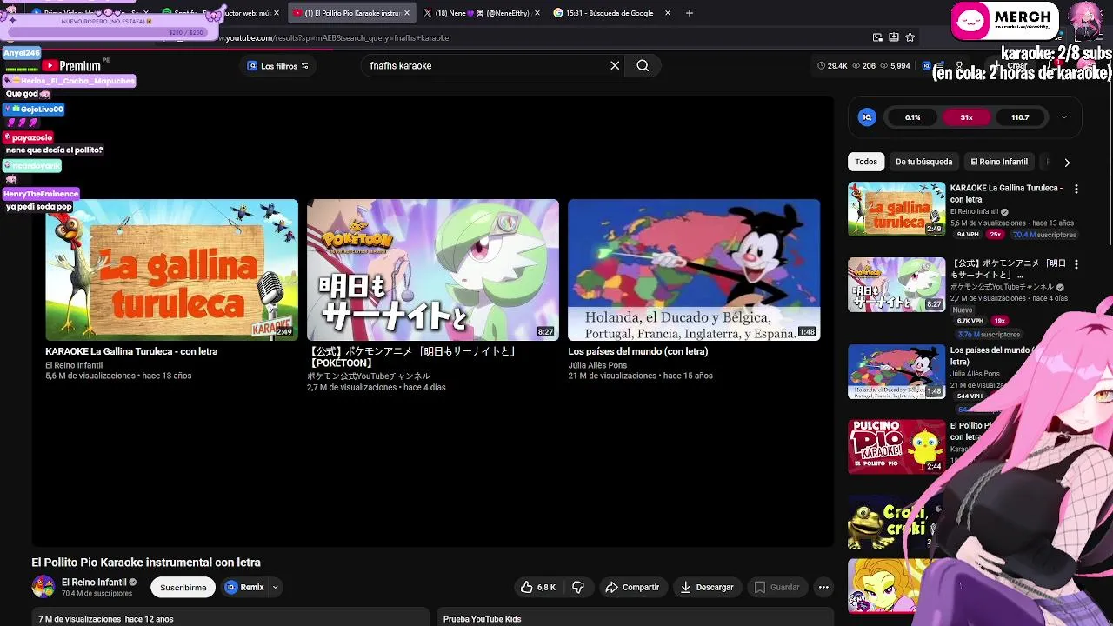Click the MERCH overlay banner
The width and height of the screenshot is (1113, 626).
click(x=1006, y=22)
